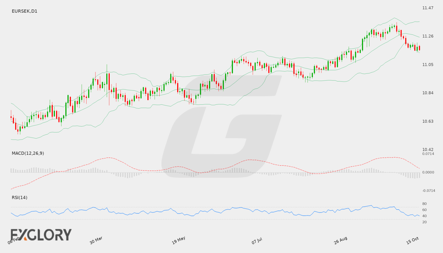This screenshot has height=253, width=443.
Task: Click the EURSEK,D1 chart title
Action: [25, 11]
